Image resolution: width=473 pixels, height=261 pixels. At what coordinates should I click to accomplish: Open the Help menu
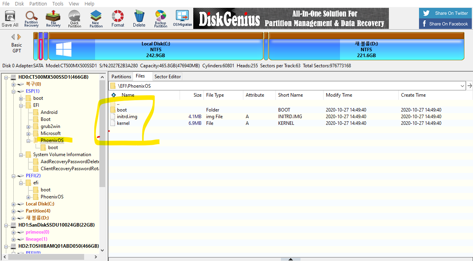pyautogui.click(x=90, y=4)
